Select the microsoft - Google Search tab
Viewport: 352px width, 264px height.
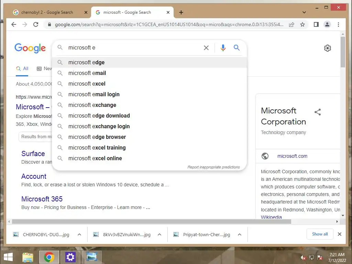[x=132, y=12]
